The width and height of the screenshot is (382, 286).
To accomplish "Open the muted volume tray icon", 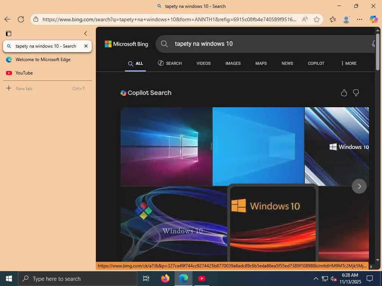I will click(334, 279).
